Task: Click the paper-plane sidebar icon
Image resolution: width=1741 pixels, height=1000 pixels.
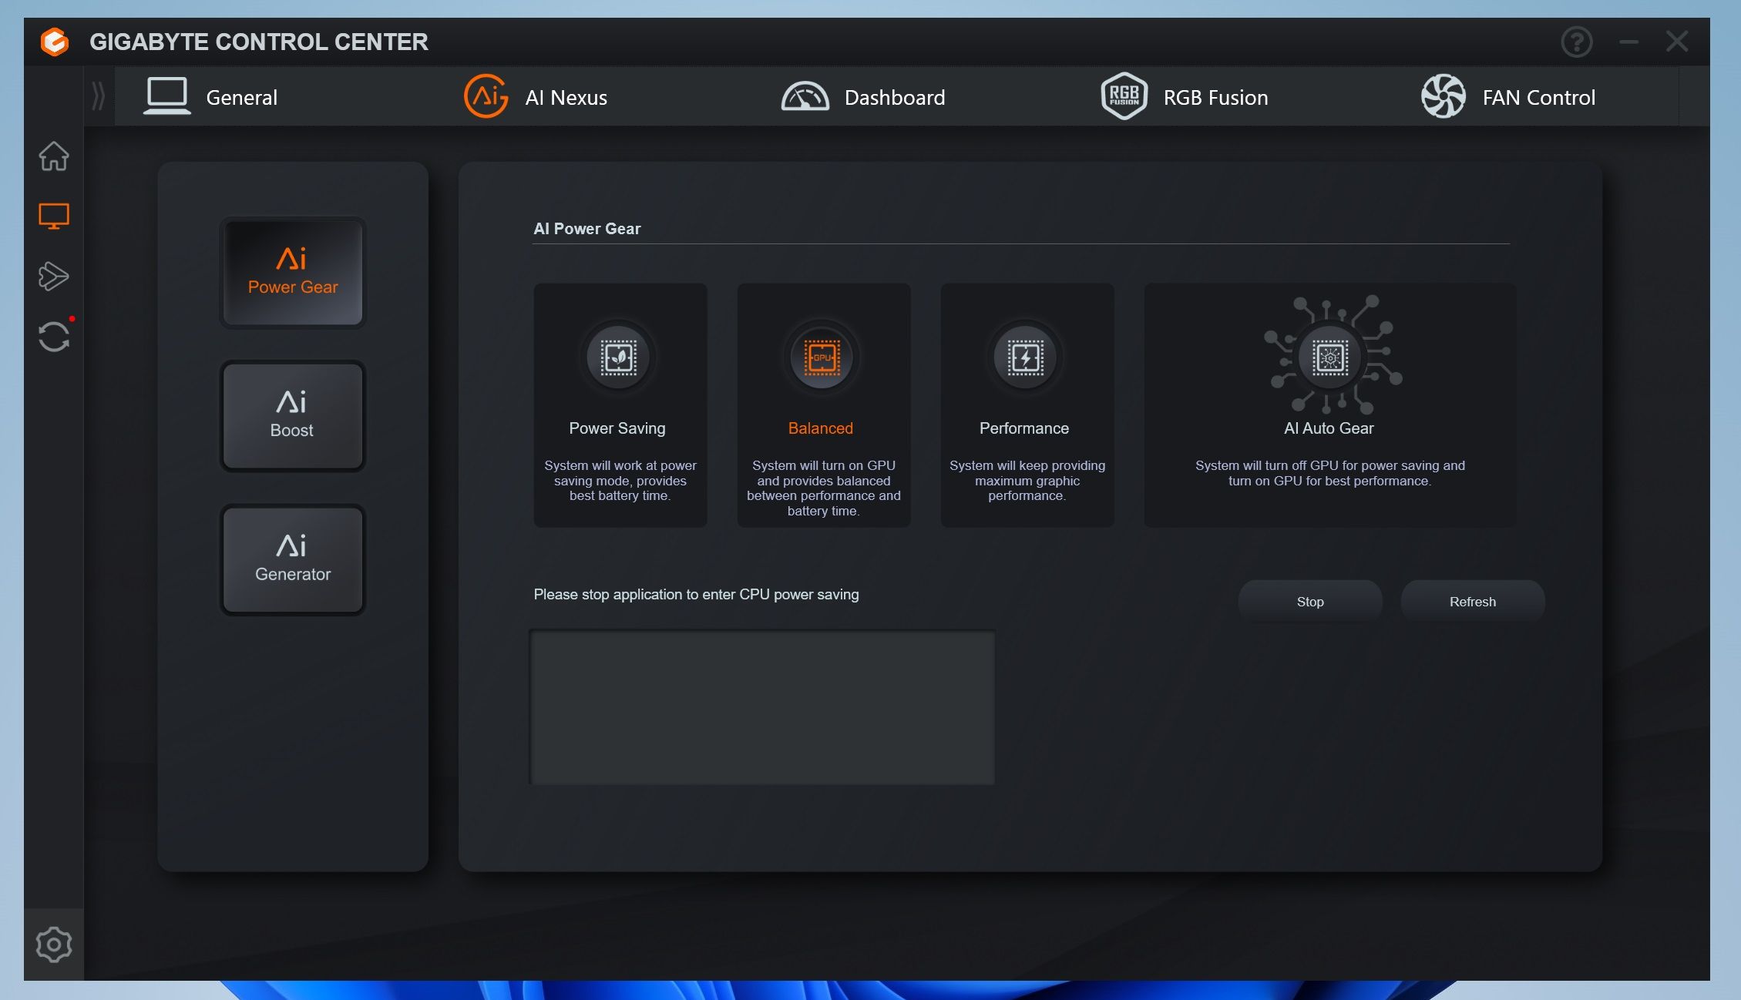Action: point(54,276)
